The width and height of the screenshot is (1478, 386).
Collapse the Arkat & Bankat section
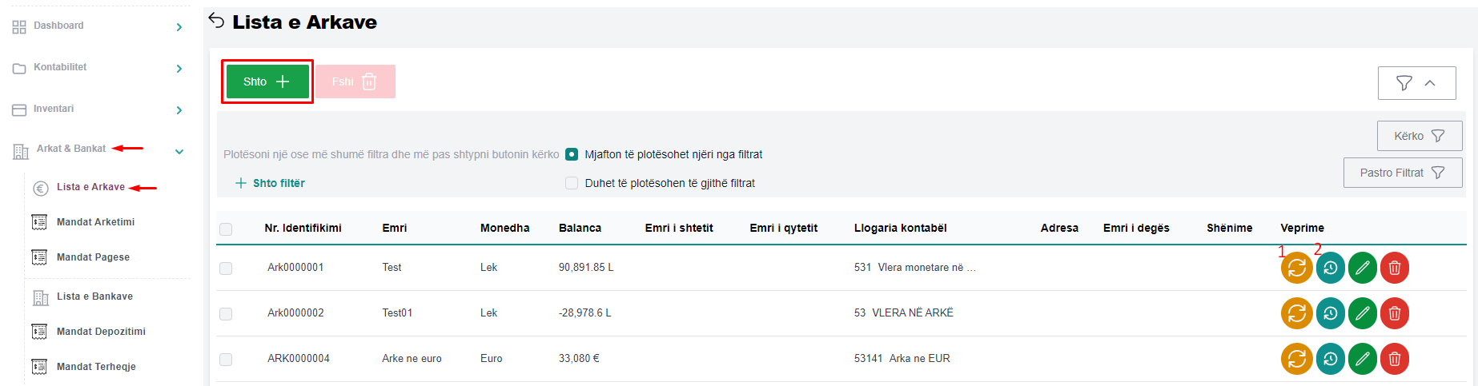[179, 151]
